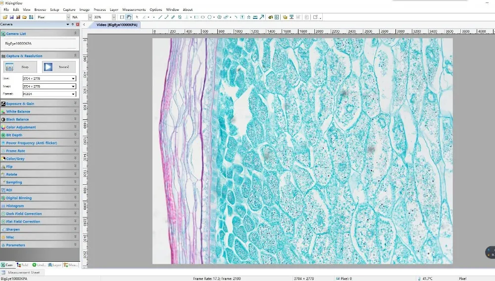Click the calibration G icon
Image resolution: width=495 pixels, height=281 pixels.
(x=277, y=17)
